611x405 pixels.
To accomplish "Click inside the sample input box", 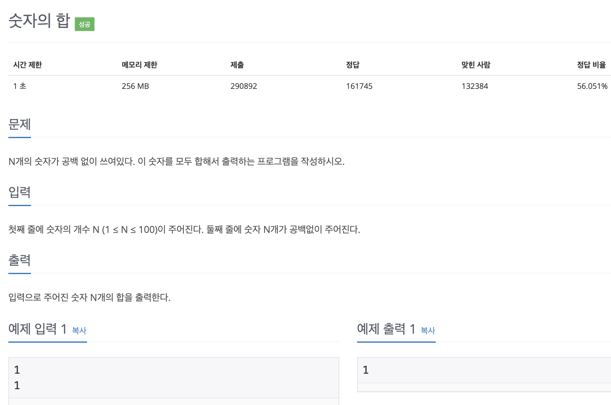I will pos(173,378).
